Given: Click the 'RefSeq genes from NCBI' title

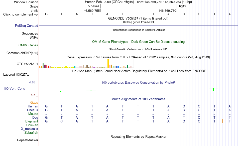Looking at the screenshot, I should tap(138, 22).
